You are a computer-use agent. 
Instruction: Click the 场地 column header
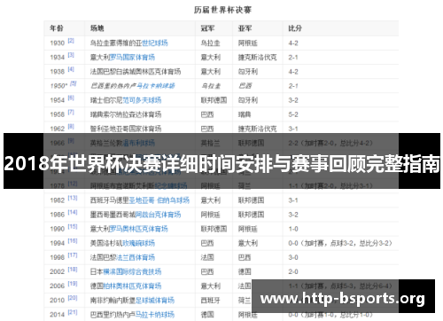(x=97, y=28)
